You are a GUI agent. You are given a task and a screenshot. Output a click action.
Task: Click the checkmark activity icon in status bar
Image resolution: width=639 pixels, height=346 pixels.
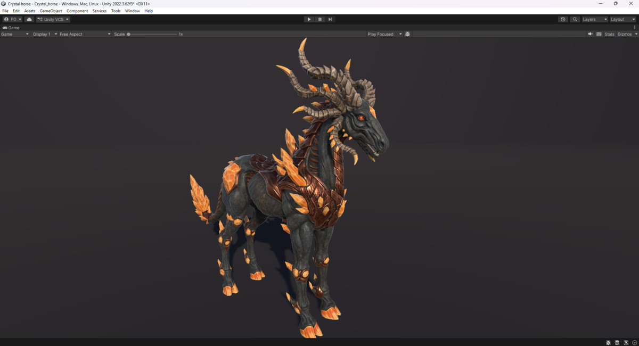(634, 342)
